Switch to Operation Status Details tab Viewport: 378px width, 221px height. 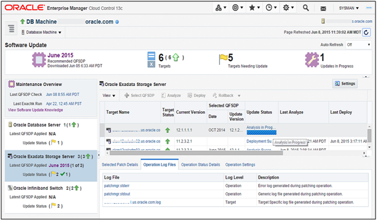coord(200,165)
